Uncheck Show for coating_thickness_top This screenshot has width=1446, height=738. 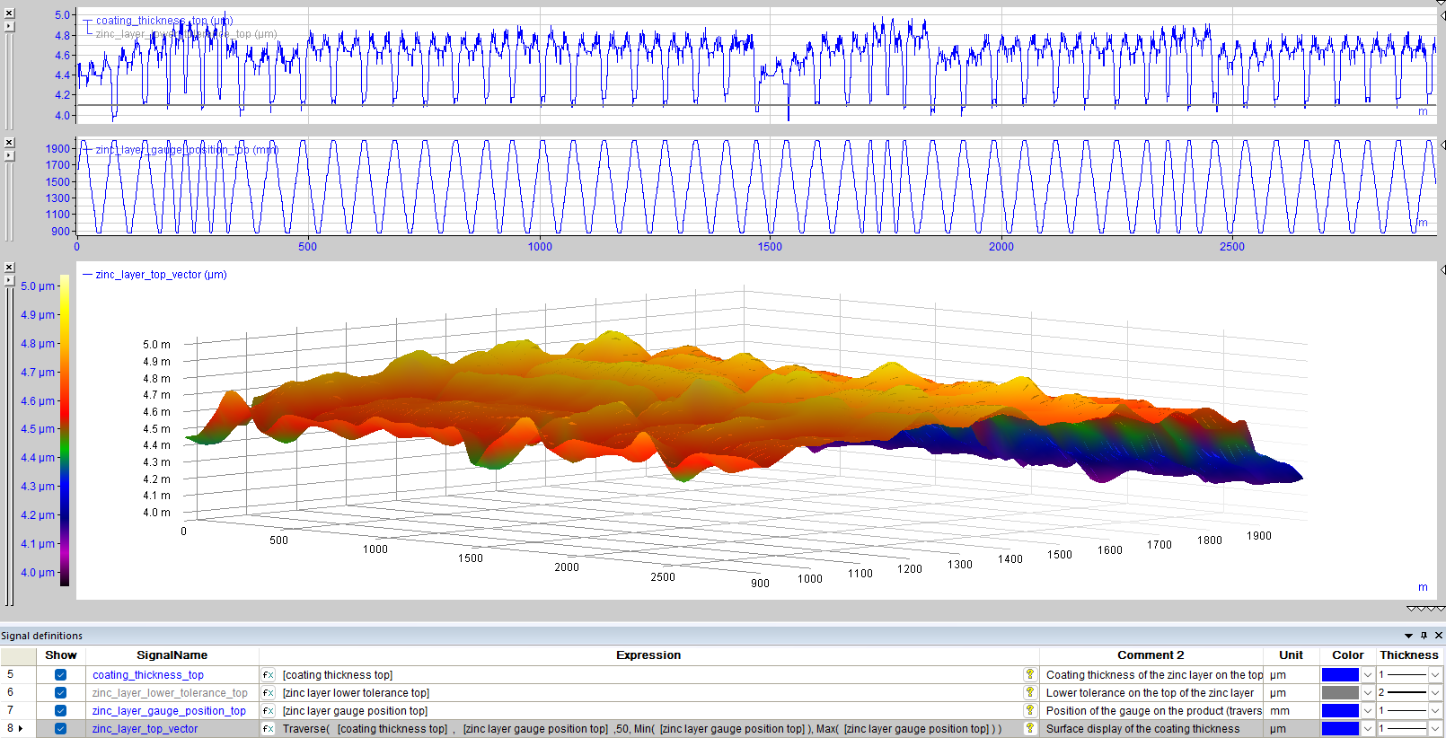[60, 675]
